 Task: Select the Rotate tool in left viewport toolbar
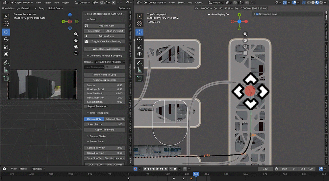pyautogui.click(x=6, y=39)
